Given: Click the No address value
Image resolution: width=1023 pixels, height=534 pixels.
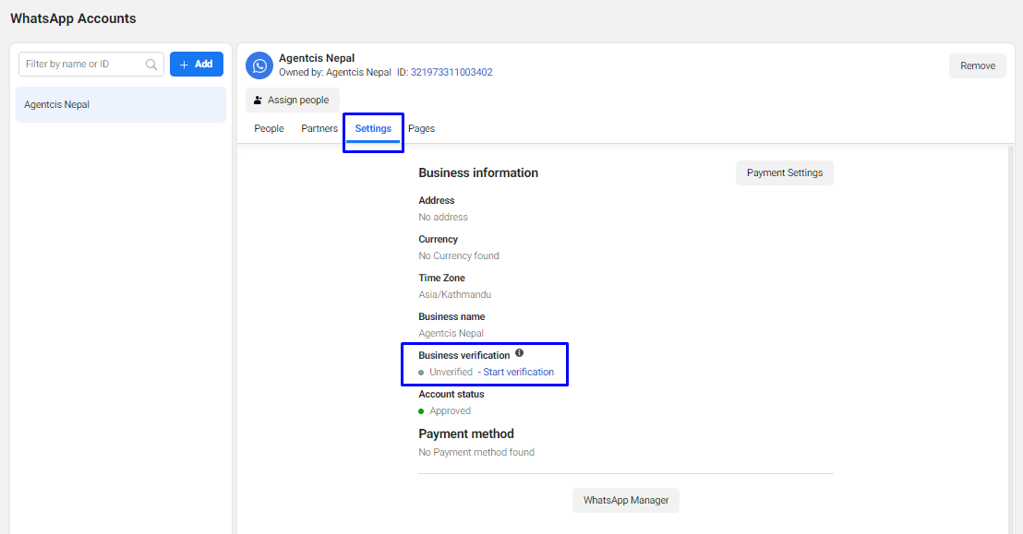Looking at the screenshot, I should pos(443,217).
